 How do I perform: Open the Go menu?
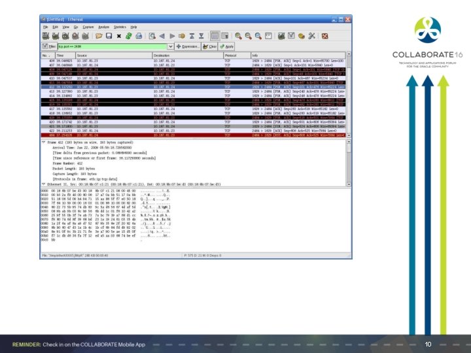pos(76,27)
